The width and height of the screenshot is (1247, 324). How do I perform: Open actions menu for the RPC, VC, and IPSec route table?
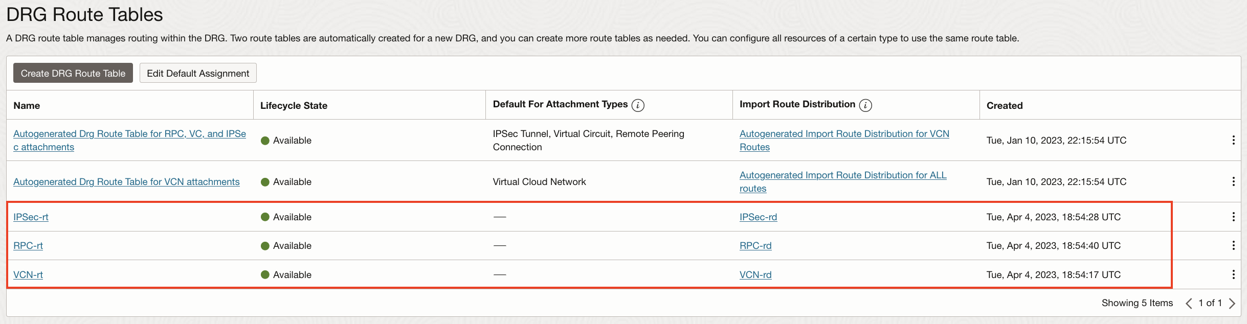click(x=1234, y=140)
